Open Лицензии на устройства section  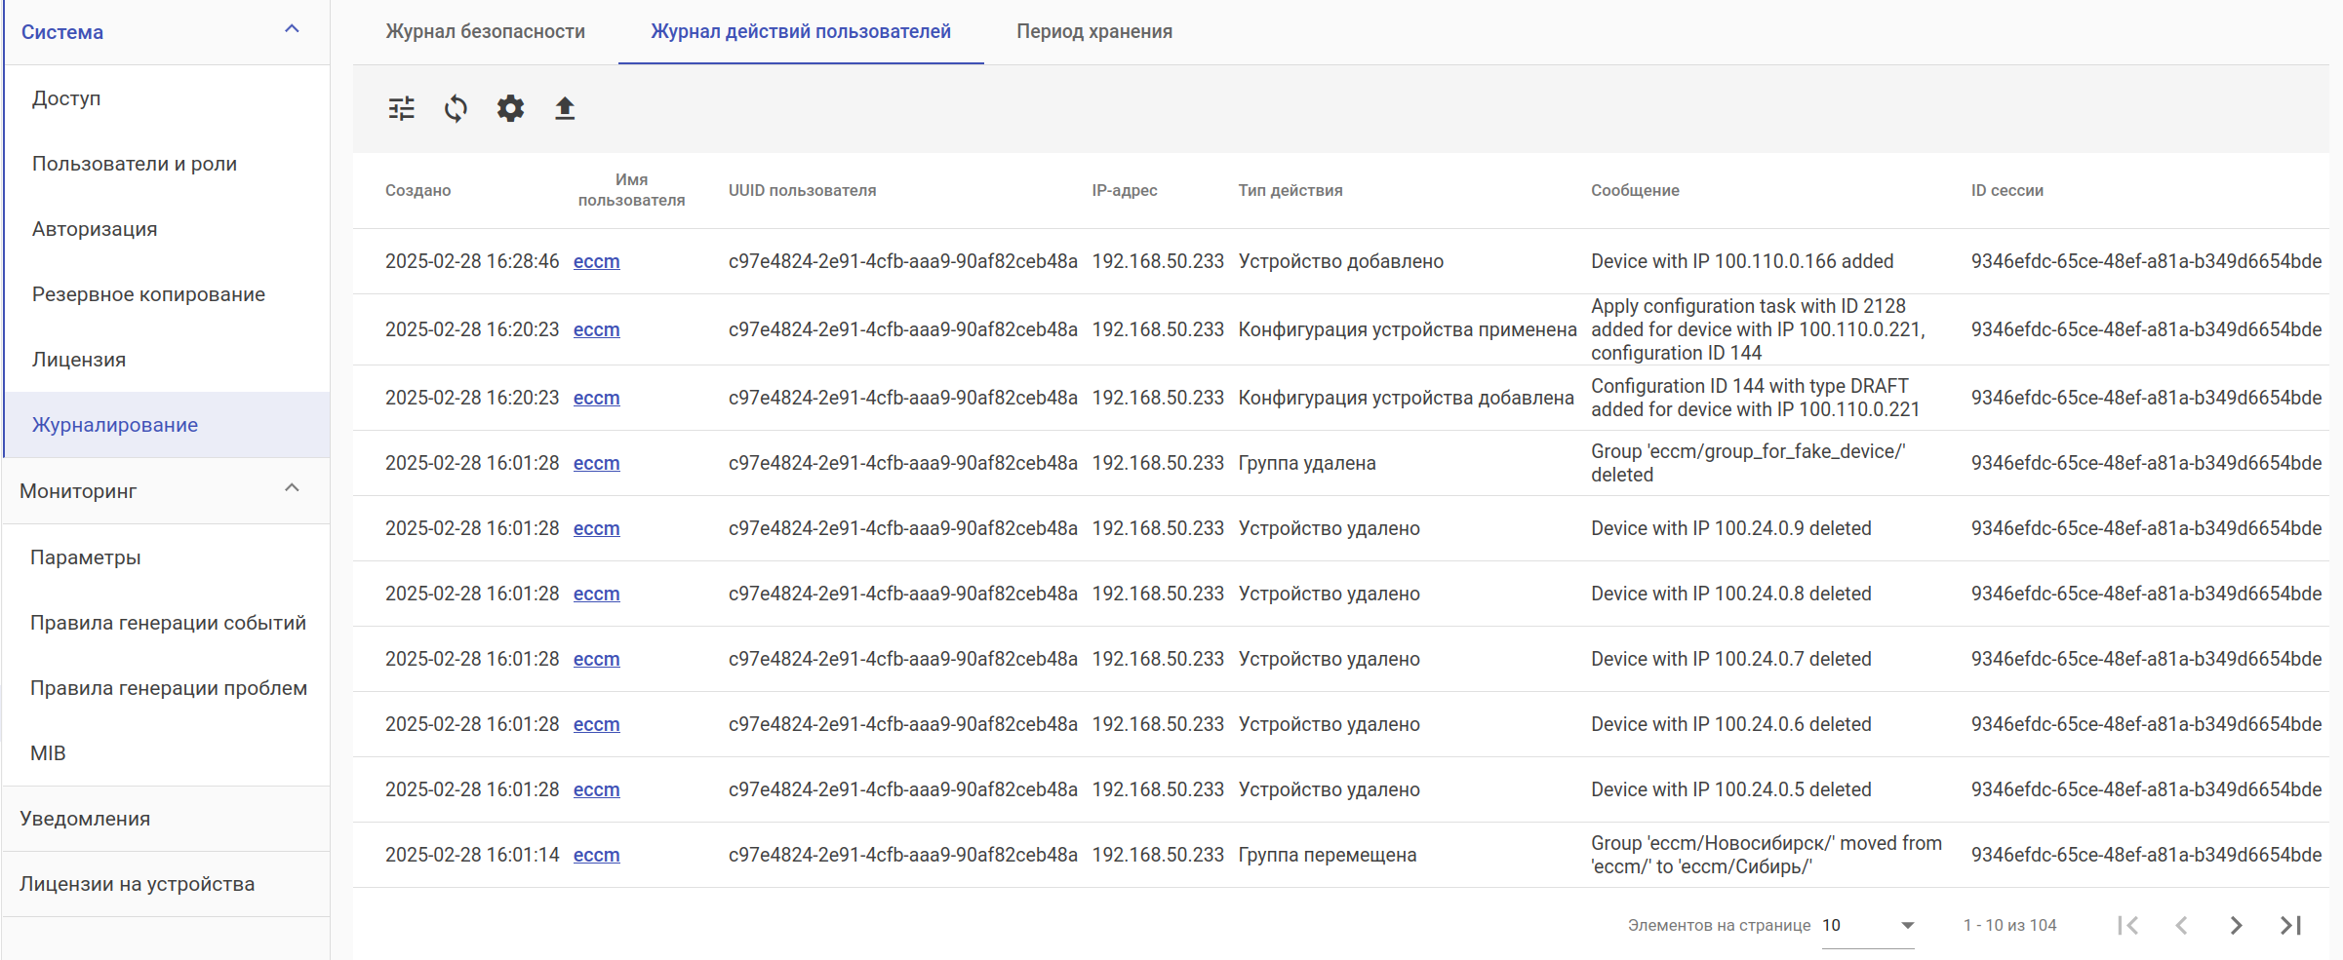click(137, 884)
